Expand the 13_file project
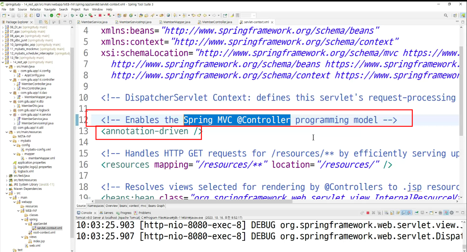Viewport: 467px width, 252px height. tap(3, 58)
